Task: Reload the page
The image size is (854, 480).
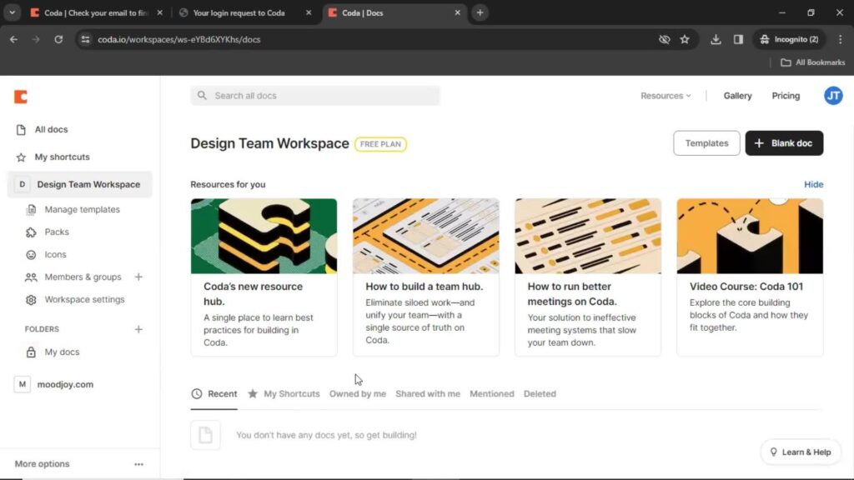Action: (58, 40)
